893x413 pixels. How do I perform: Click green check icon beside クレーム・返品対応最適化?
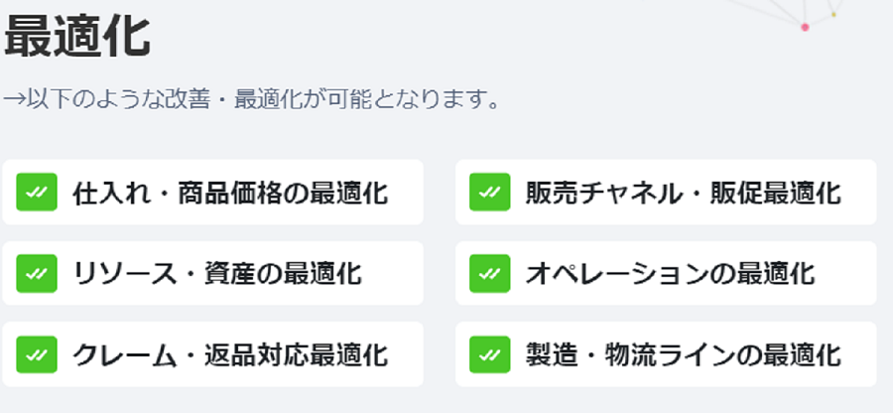pos(37,354)
